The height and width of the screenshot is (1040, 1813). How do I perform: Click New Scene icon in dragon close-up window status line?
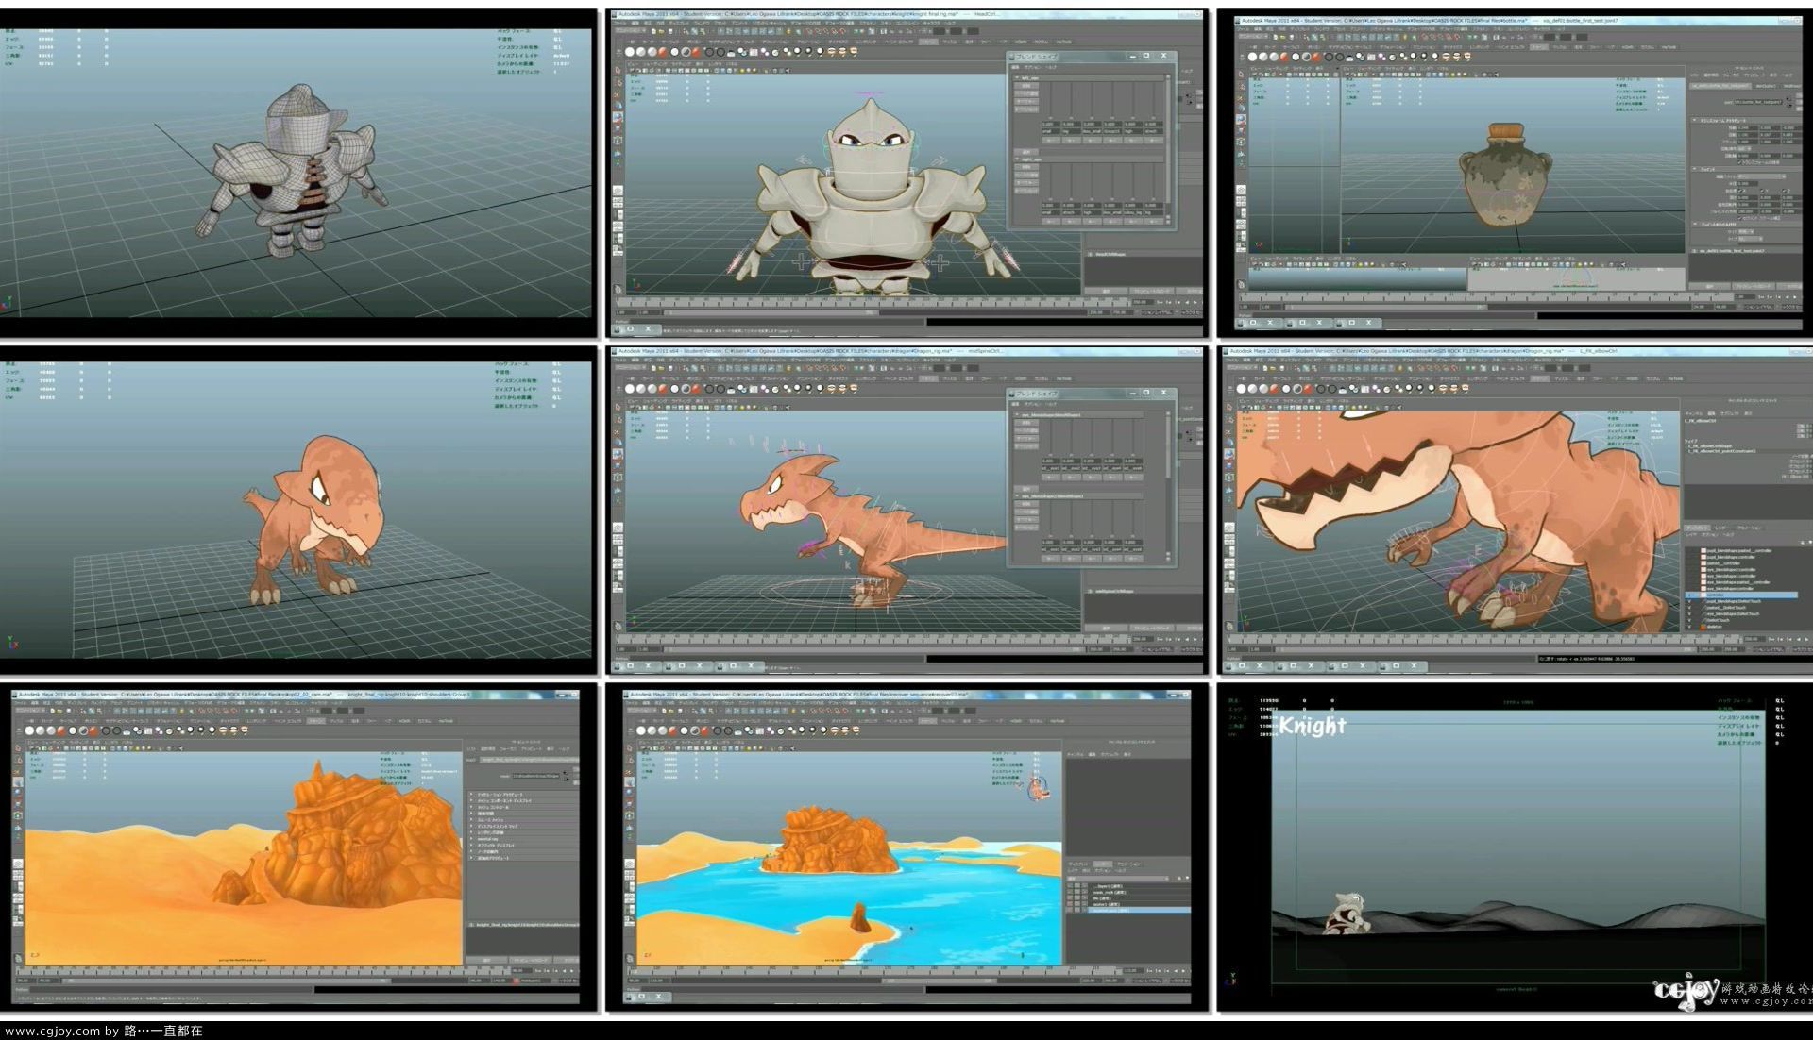[x=1265, y=368]
